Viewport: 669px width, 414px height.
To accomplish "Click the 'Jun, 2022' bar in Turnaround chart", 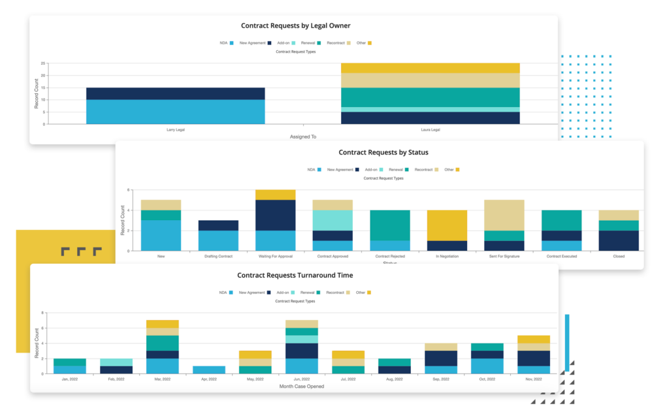I will (303, 346).
